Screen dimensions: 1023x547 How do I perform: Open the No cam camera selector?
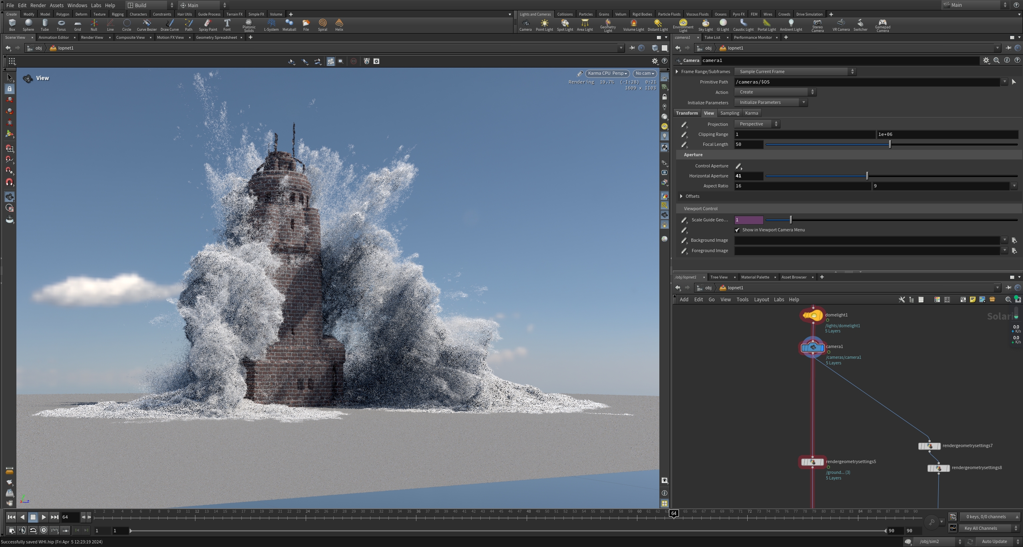[x=645, y=74]
